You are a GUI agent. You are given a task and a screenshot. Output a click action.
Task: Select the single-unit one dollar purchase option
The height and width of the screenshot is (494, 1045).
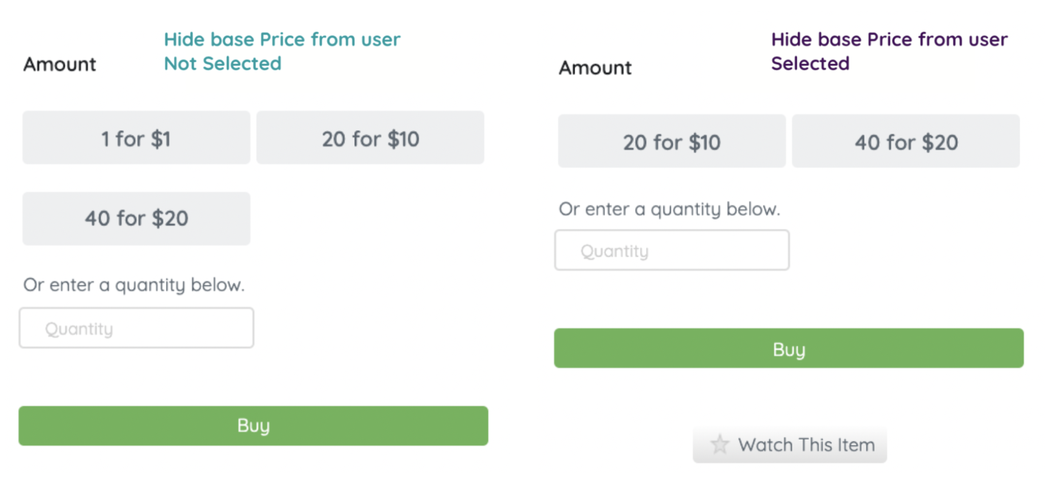[136, 138]
